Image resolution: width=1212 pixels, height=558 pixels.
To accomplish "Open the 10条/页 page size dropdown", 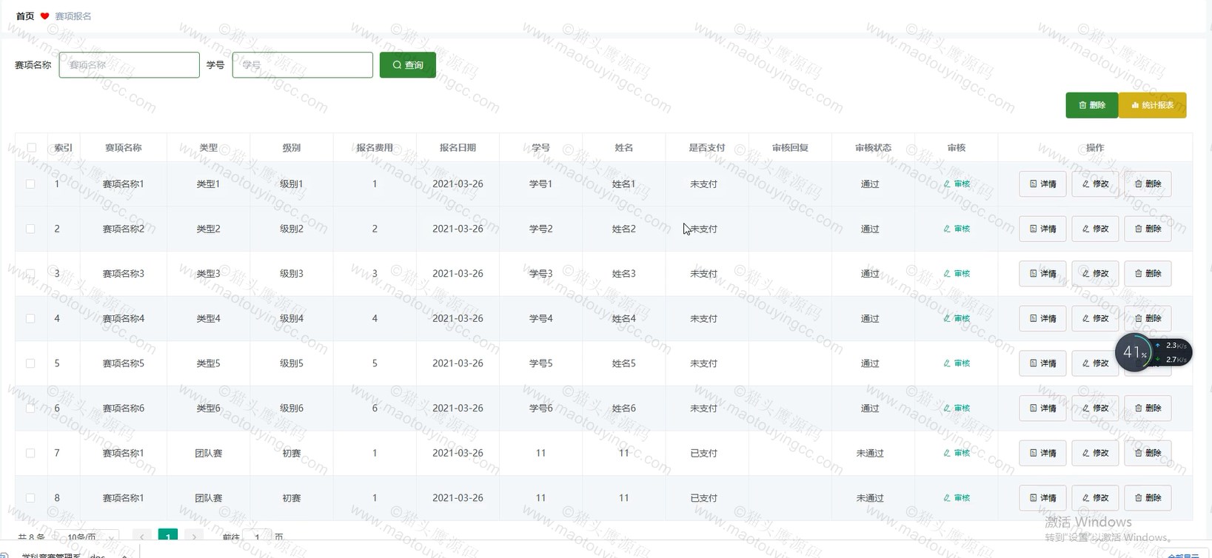I will 90,537.
